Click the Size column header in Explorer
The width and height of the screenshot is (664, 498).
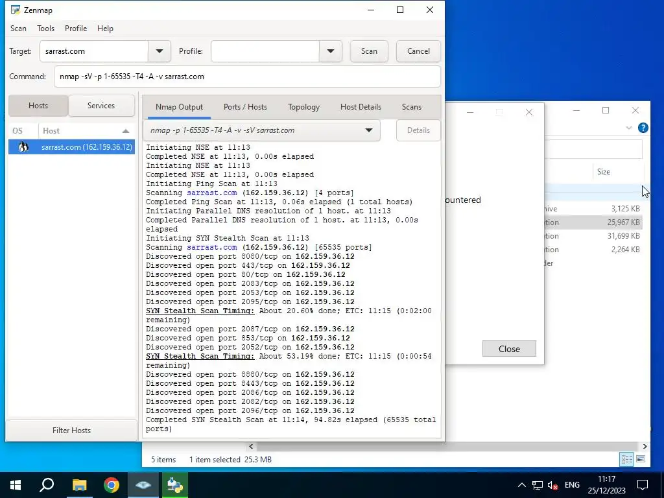604,171
